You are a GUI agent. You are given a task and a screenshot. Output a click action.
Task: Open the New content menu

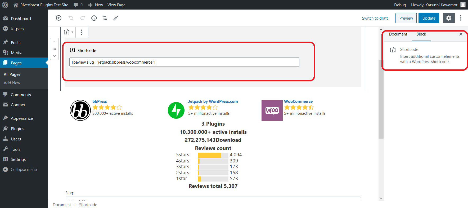96,5
